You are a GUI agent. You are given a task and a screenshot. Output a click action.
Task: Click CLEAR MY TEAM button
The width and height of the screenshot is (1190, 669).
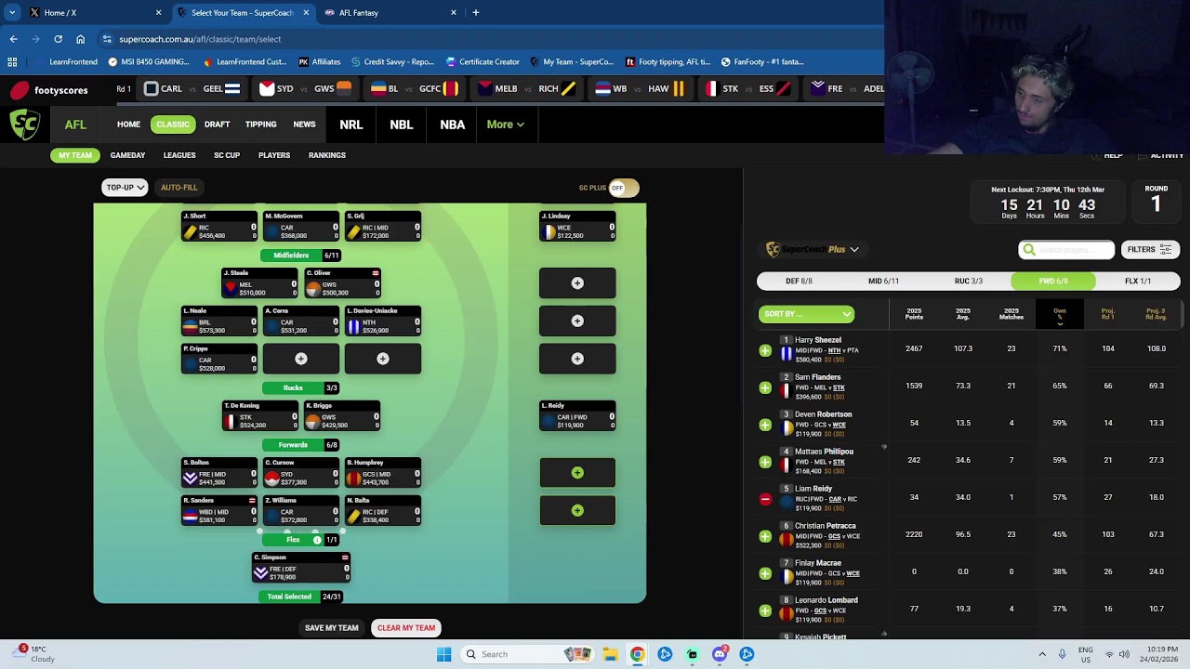click(406, 628)
